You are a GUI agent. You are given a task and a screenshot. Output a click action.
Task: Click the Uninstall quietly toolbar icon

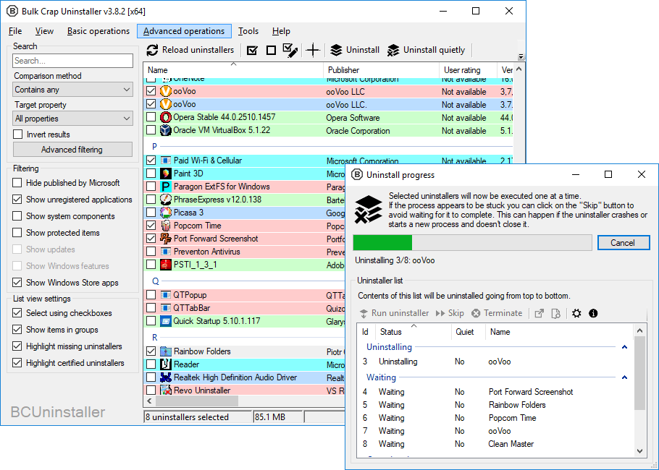tap(393, 51)
